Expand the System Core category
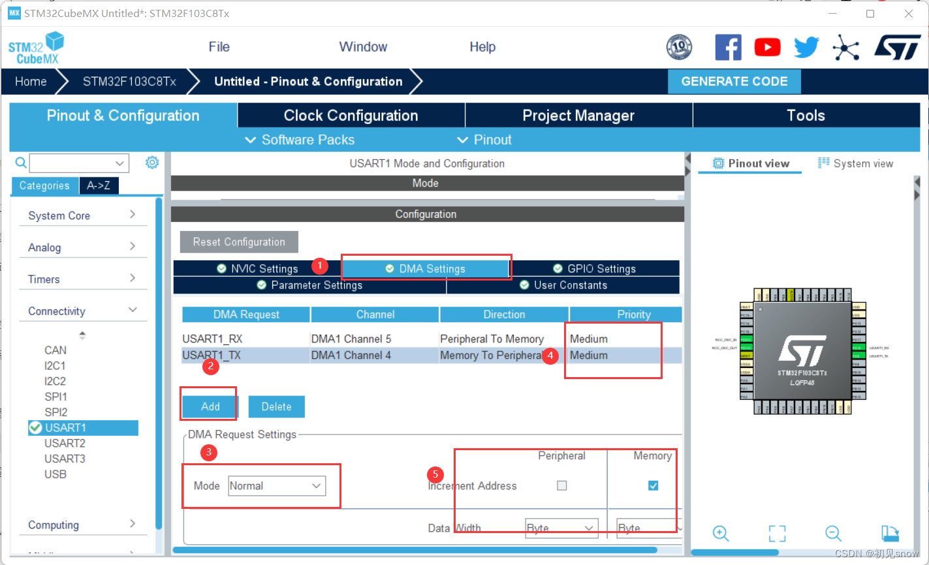The height and width of the screenshot is (565, 929). coord(83,215)
